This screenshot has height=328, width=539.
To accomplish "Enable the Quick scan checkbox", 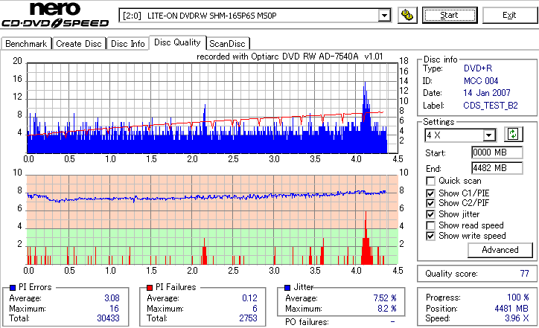I will coord(430,181).
